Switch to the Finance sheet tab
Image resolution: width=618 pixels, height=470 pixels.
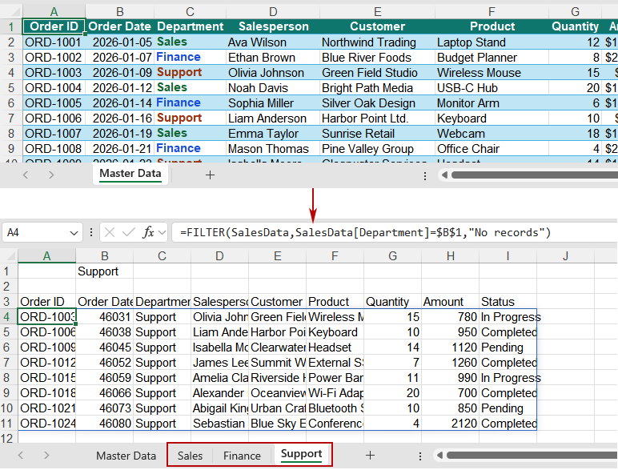click(242, 456)
